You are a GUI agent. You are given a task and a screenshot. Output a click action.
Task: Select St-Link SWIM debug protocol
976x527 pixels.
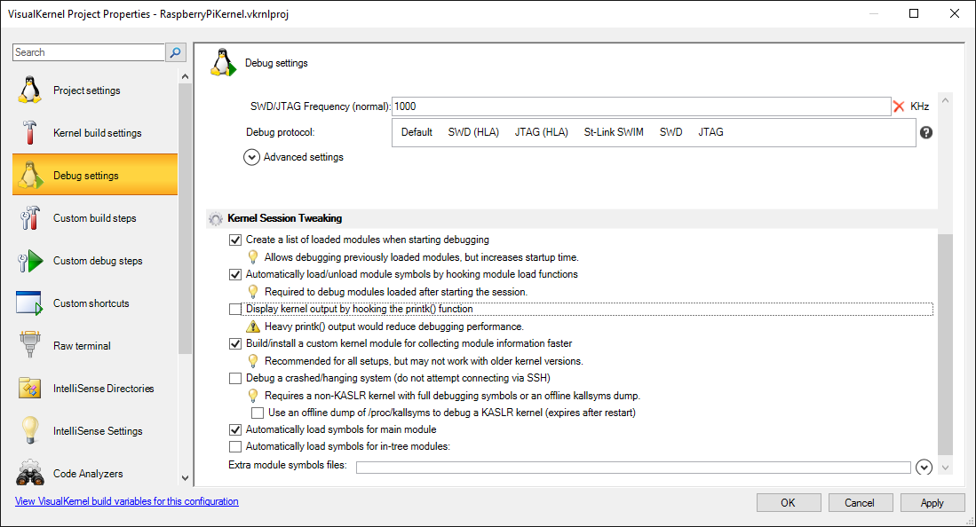(614, 132)
